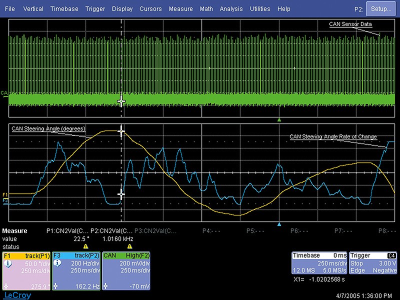Click the cursor crosshair at the yellow trace peak
This screenshot has height=300, width=400.
120,131
